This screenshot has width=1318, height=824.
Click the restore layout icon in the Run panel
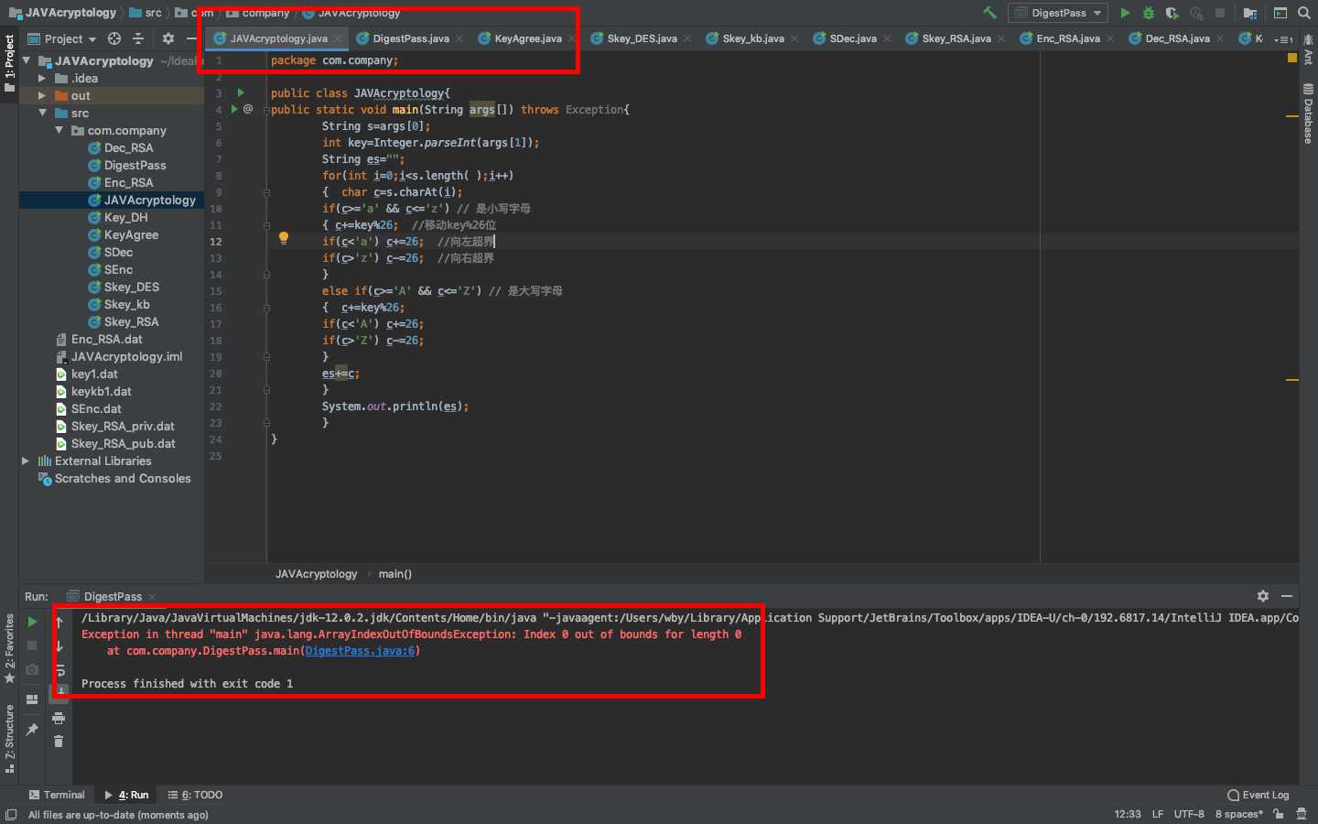[32, 699]
